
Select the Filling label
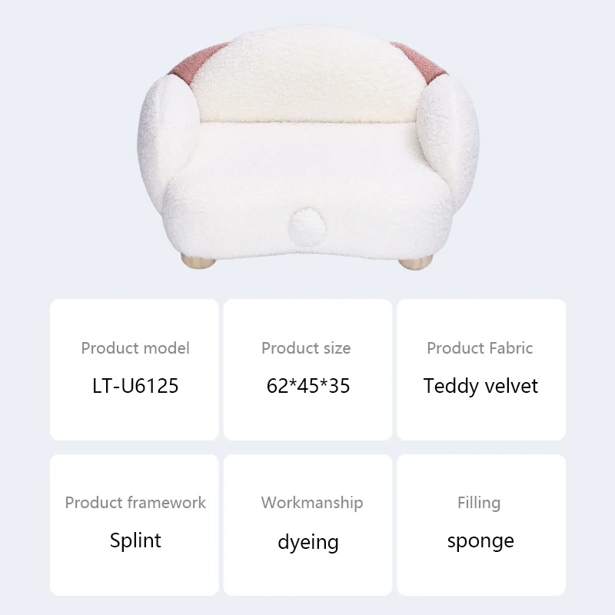479,503
